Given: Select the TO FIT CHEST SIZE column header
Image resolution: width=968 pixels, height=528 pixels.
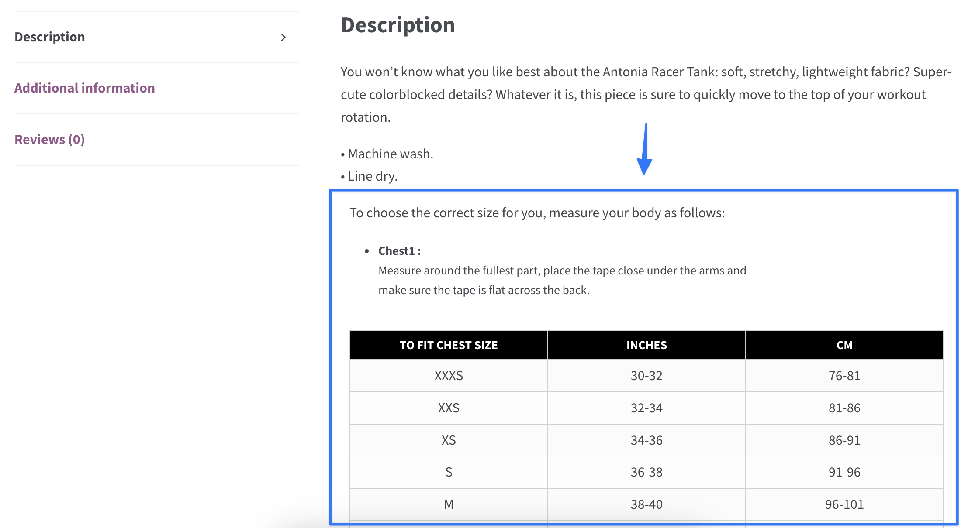Looking at the screenshot, I should 448,345.
